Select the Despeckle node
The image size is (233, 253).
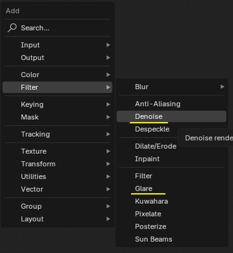(152, 129)
